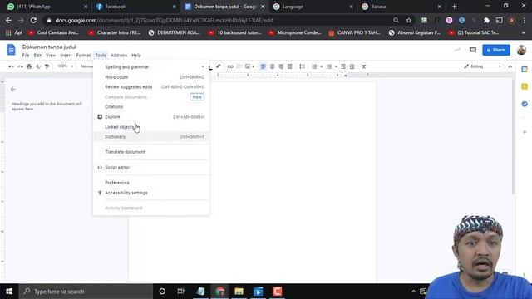Click the browser reload button
The width and height of the screenshot is (532, 299).
pos(33,20)
